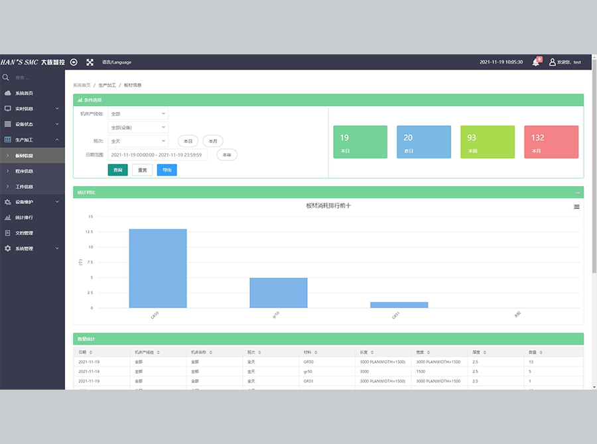
Task: Click the 统计排行 bar chart icon
Action: pos(8,217)
